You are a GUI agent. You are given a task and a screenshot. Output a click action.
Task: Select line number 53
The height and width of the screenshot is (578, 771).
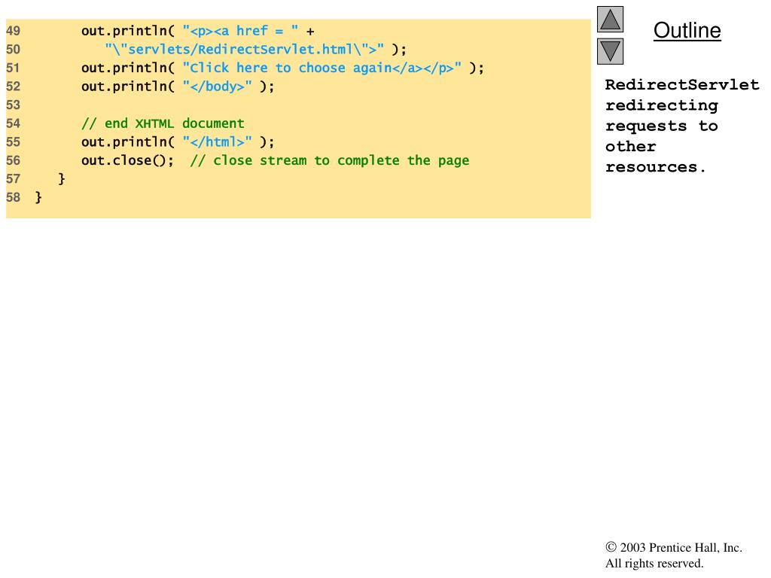pos(14,105)
